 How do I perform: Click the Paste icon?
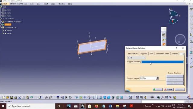click(27, 97)
